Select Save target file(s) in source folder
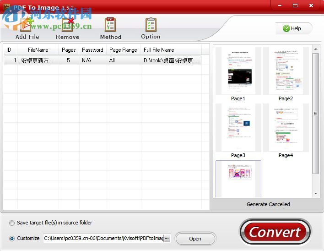324x251 pixels. [12, 223]
